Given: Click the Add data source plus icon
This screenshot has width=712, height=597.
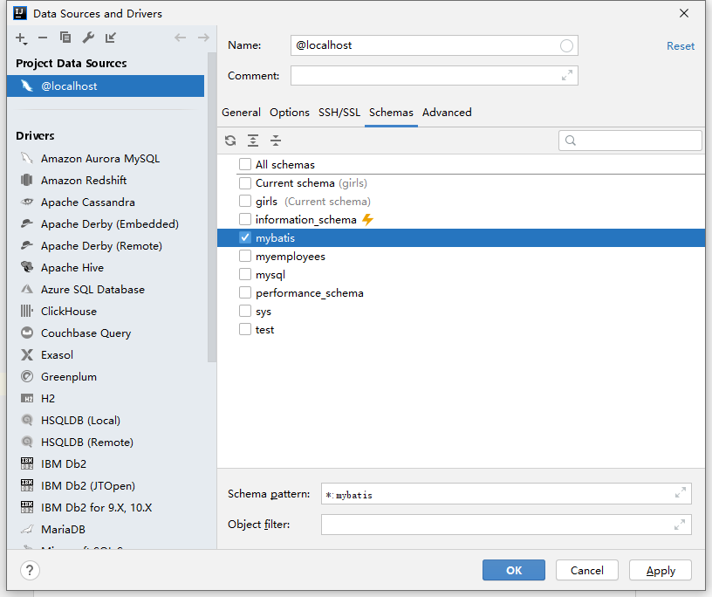Looking at the screenshot, I should pyautogui.click(x=21, y=38).
